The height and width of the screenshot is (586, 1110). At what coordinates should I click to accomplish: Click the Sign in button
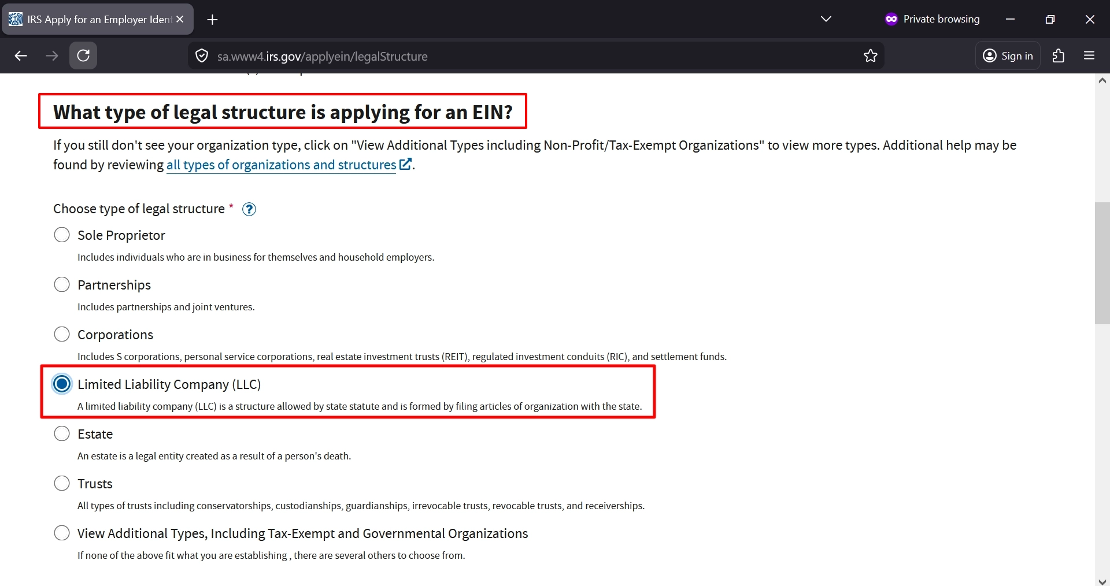(x=1008, y=56)
